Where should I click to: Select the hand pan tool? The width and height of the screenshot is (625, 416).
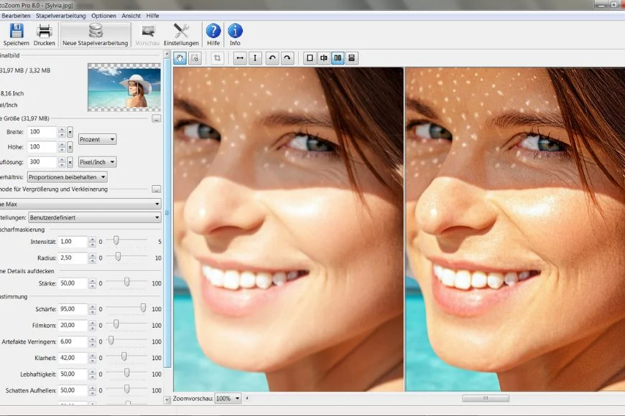[x=180, y=58]
